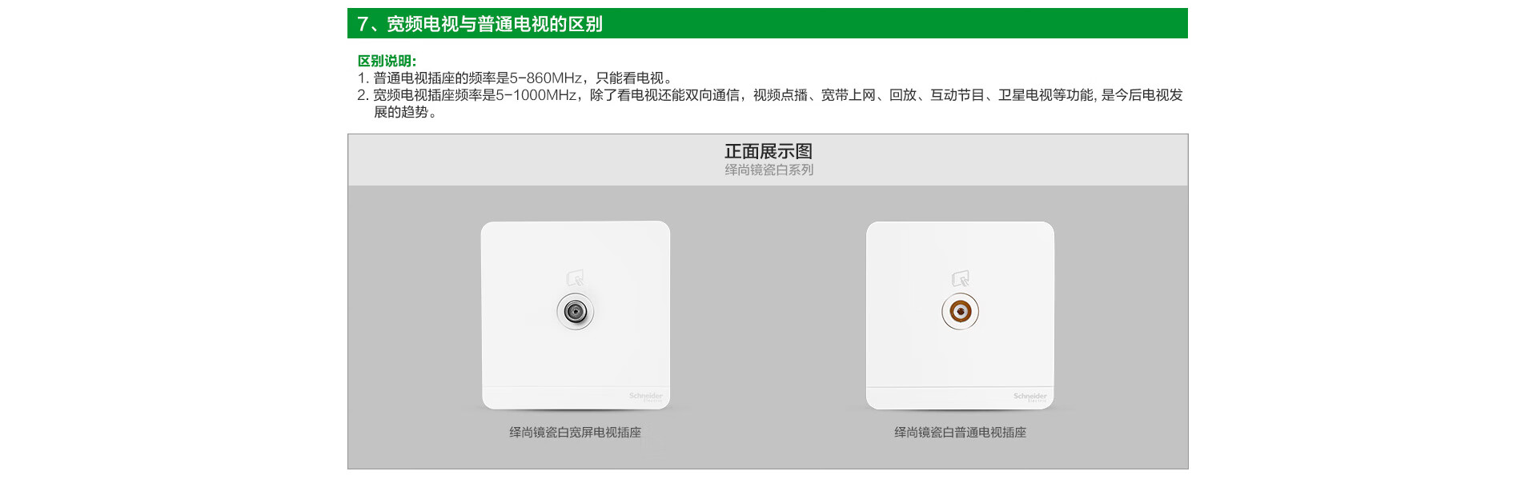Click the TV symbol icon above the silver port

[x=576, y=278]
